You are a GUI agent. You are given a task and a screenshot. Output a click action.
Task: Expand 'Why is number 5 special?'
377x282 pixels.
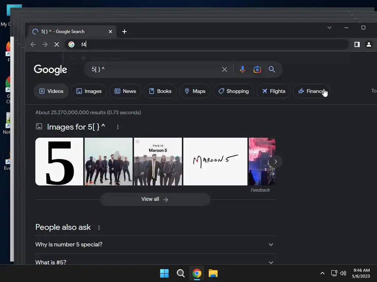(155, 245)
